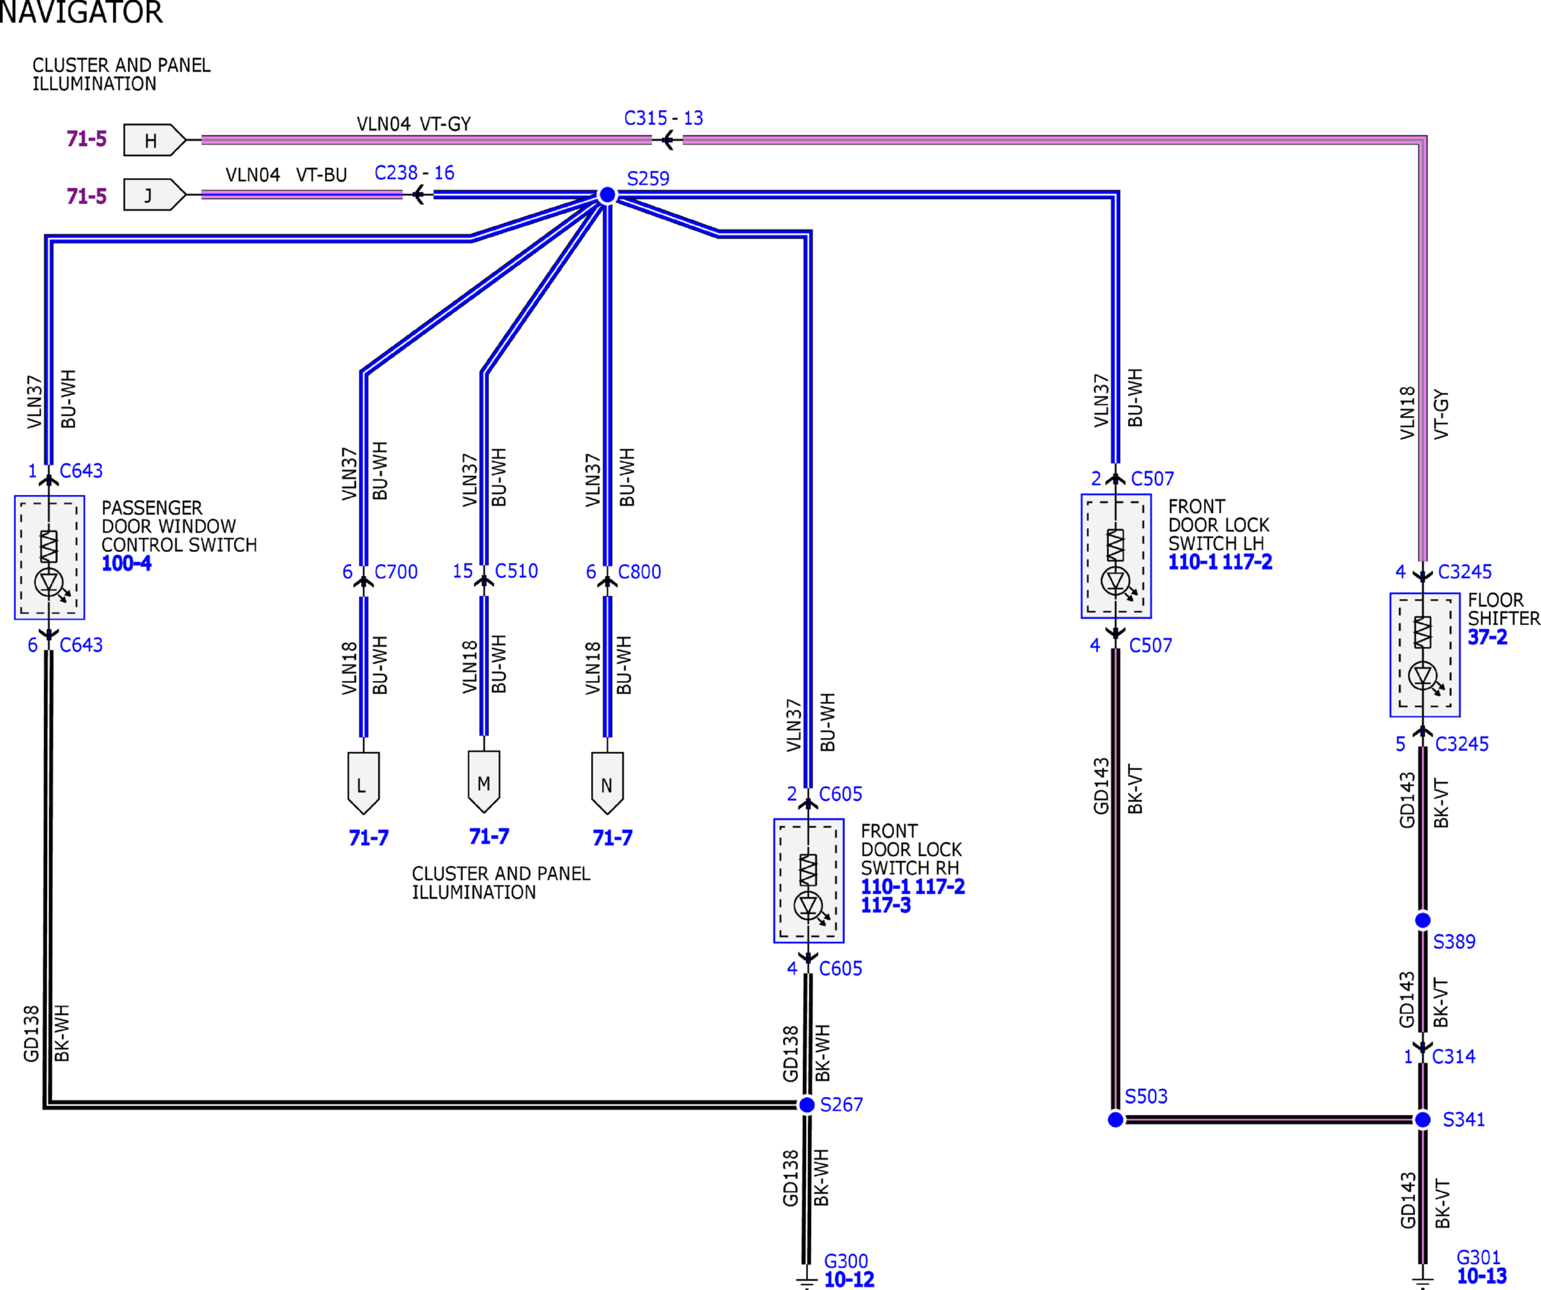The image size is (1541, 1290).
Task: Click the 'G300' ground label
Action: [845, 1261]
